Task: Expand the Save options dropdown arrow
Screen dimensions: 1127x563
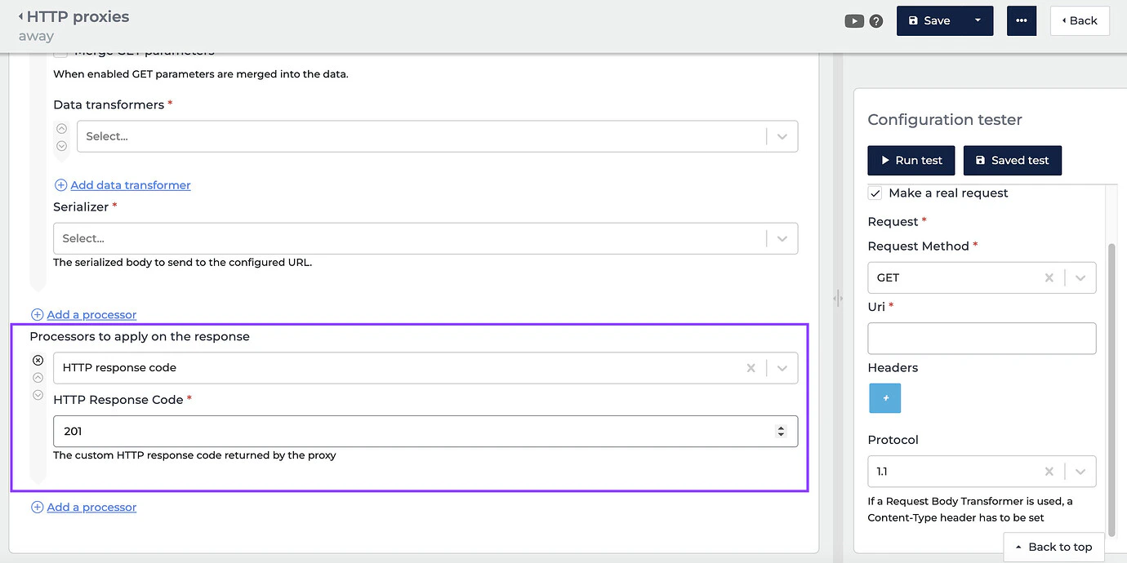Action: click(x=978, y=20)
